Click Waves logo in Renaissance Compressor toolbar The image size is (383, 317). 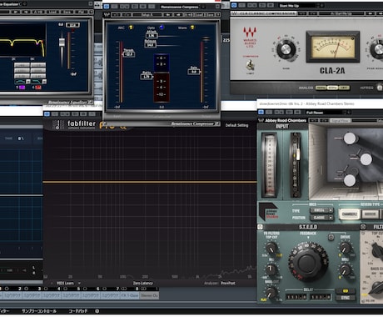(107, 14)
